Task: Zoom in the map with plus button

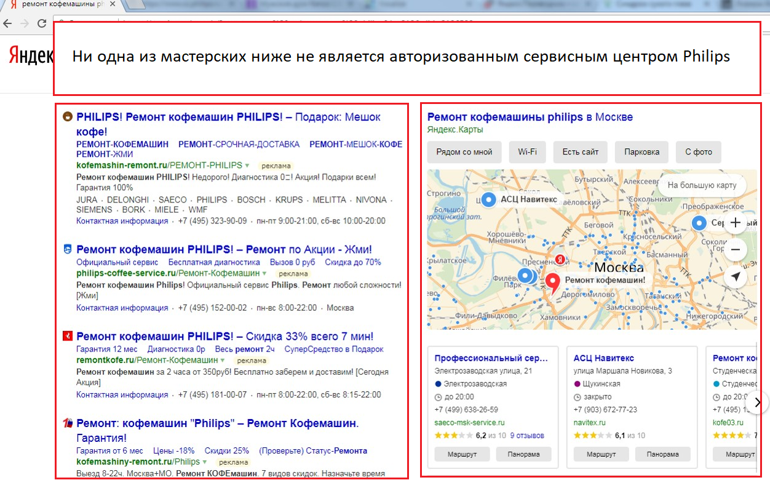Action: click(735, 223)
